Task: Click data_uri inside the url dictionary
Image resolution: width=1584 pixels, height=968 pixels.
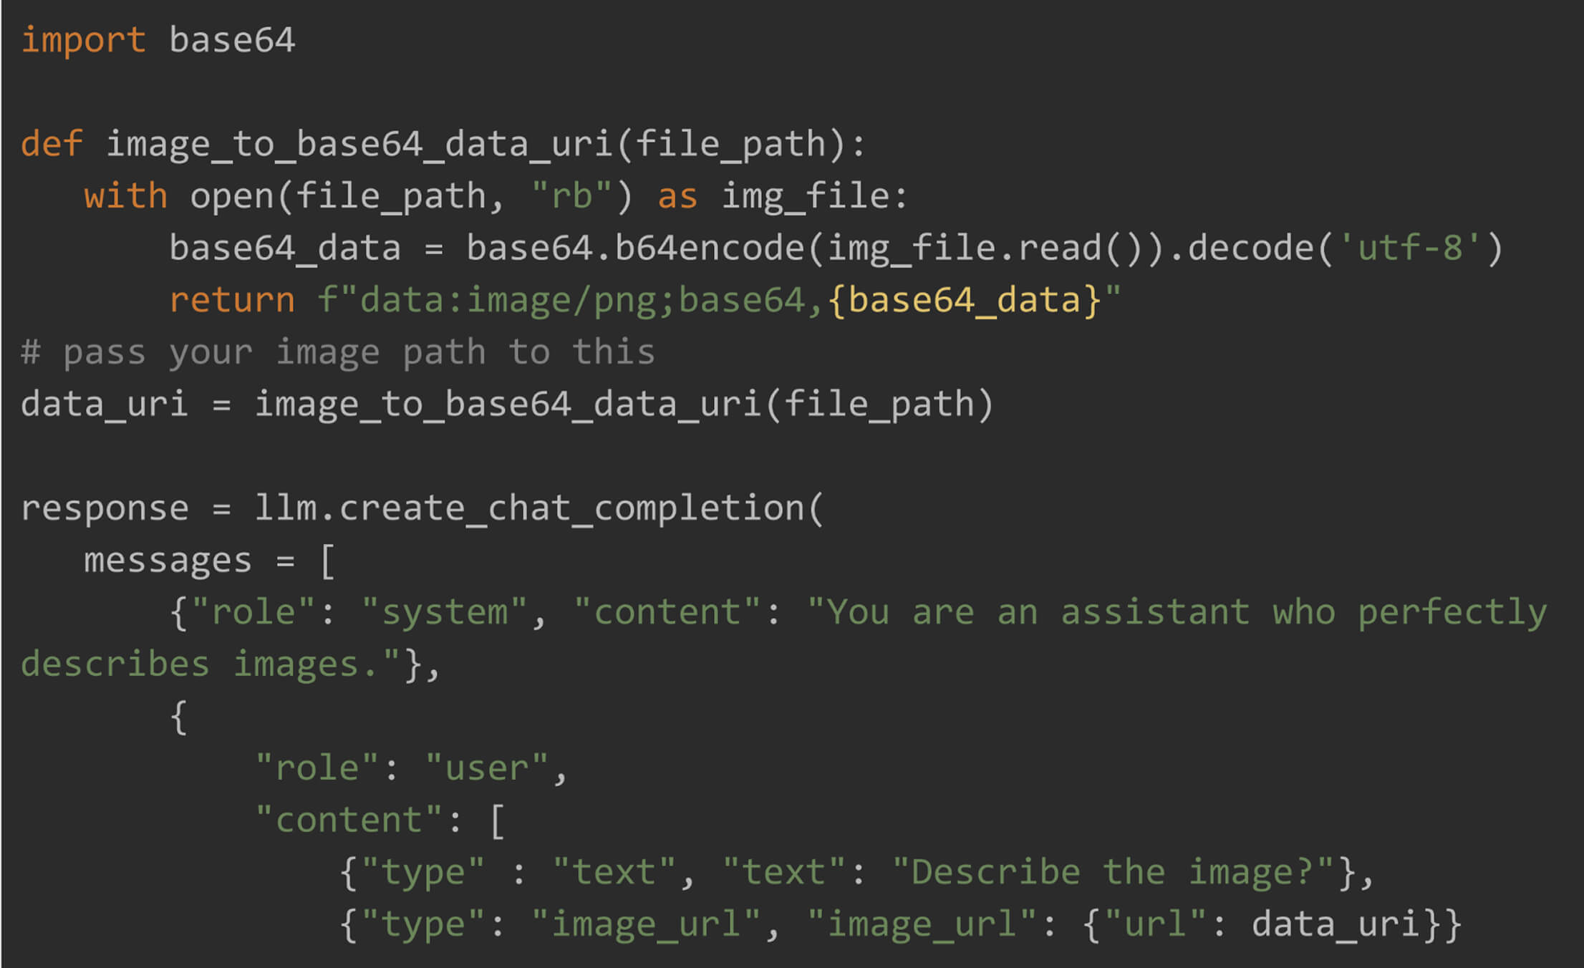Action: click(1335, 924)
